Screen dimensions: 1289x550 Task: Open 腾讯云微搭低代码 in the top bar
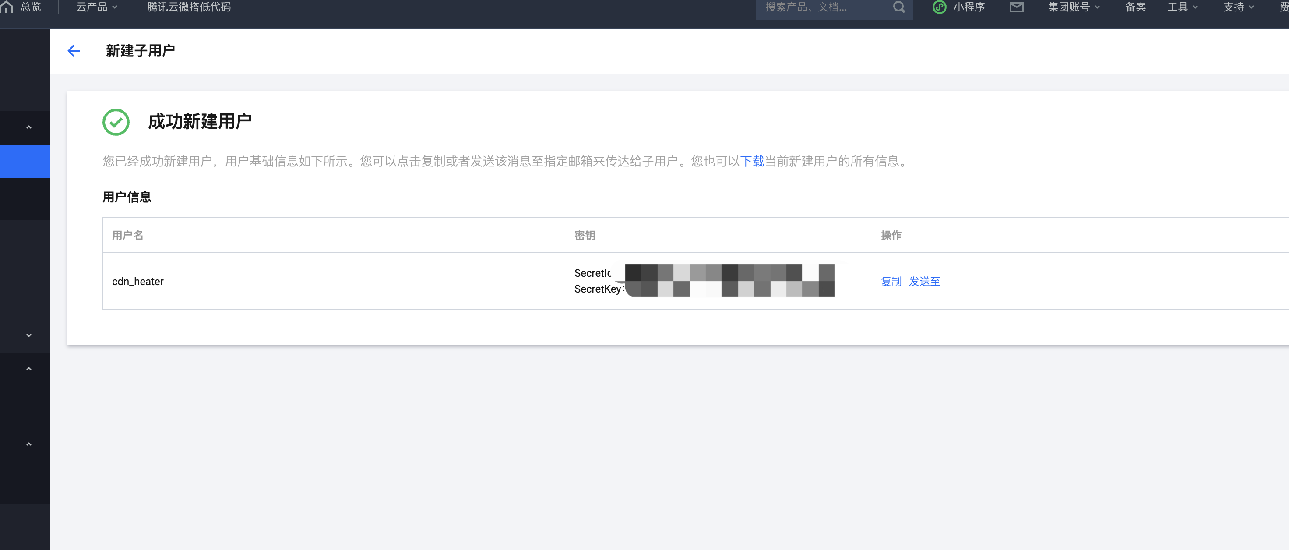click(x=189, y=7)
